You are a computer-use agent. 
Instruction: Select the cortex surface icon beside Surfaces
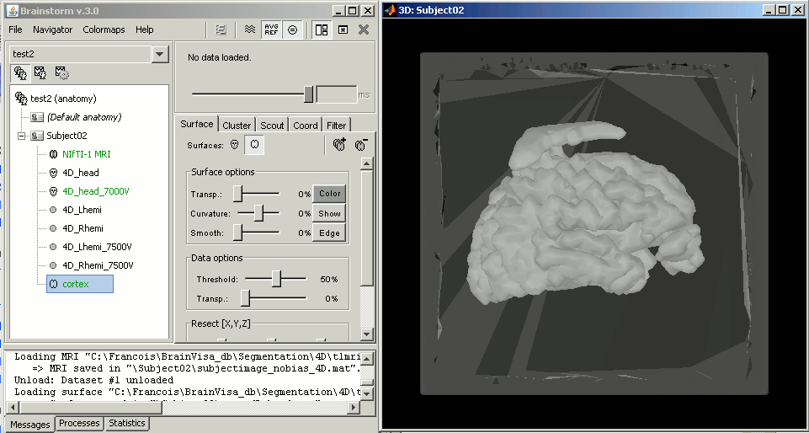pos(254,145)
